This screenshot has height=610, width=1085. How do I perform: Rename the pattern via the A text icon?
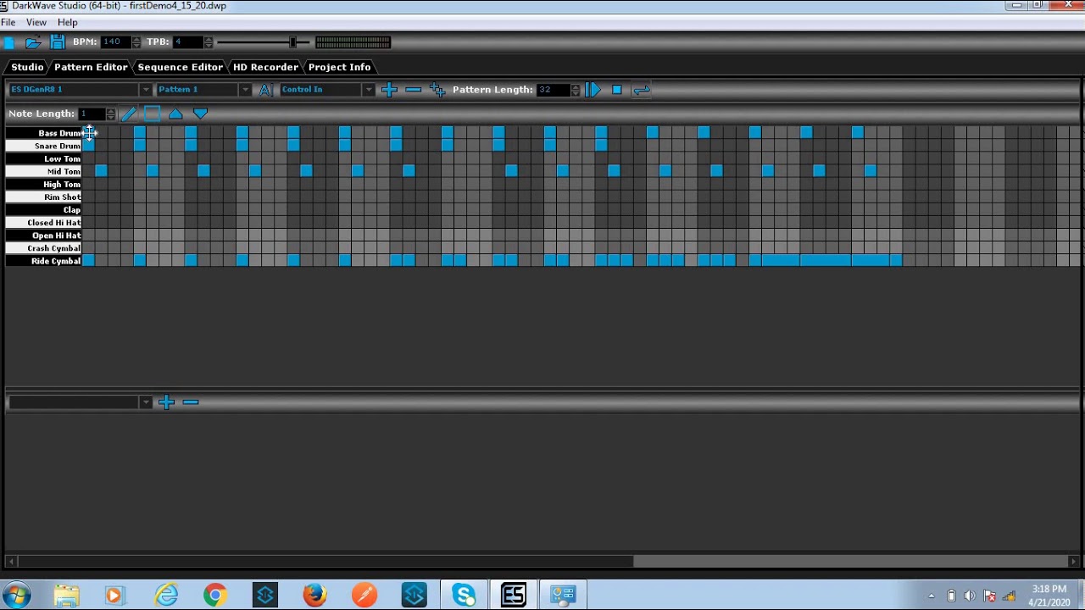264,90
